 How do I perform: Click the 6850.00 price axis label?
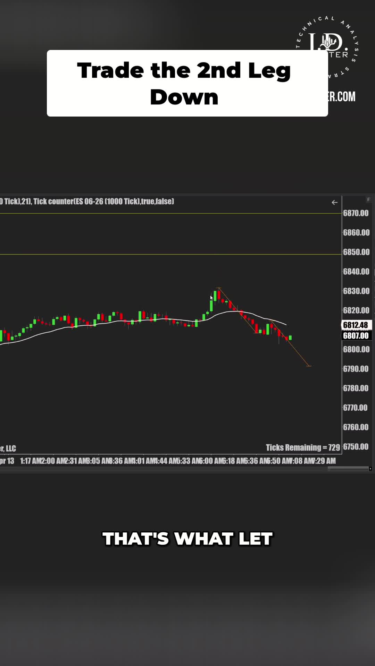click(356, 252)
